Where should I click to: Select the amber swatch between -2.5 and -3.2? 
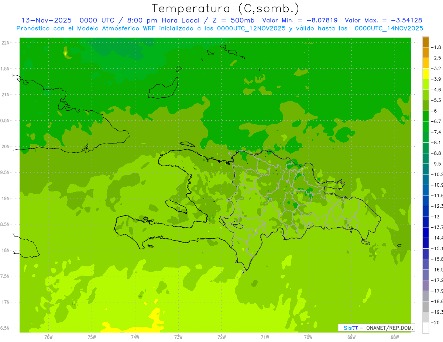pyautogui.click(x=426, y=63)
